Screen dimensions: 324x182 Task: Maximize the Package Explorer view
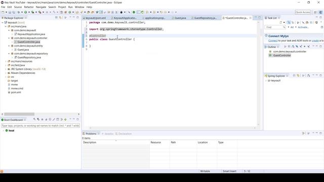(x=77, y=18)
